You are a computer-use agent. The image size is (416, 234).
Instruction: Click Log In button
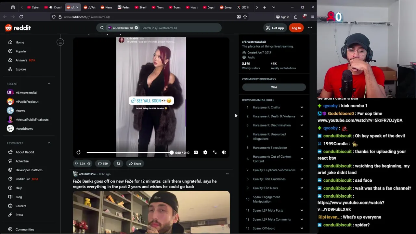point(296,28)
